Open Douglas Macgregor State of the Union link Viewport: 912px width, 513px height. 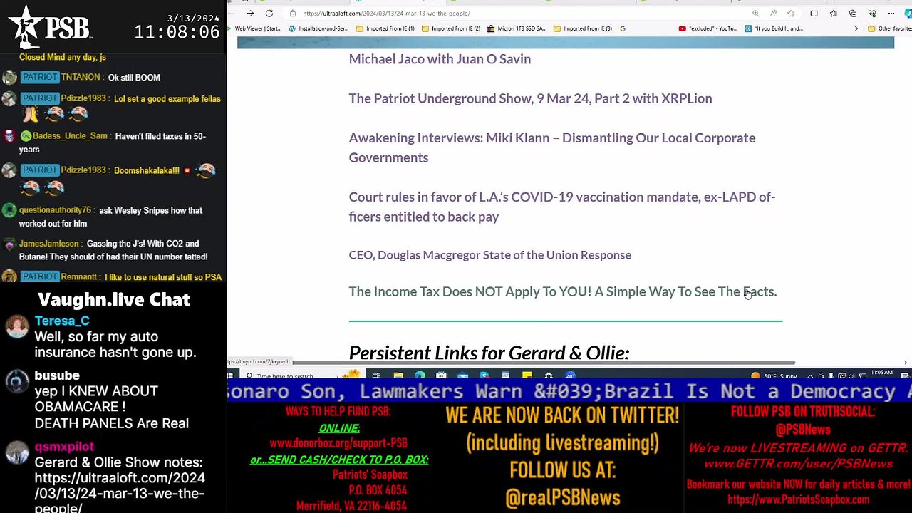[489, 255]
